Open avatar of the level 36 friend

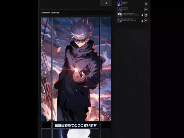[x=120, y=9]
